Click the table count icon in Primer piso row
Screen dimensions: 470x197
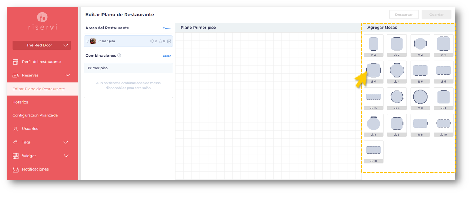point(152,41)
